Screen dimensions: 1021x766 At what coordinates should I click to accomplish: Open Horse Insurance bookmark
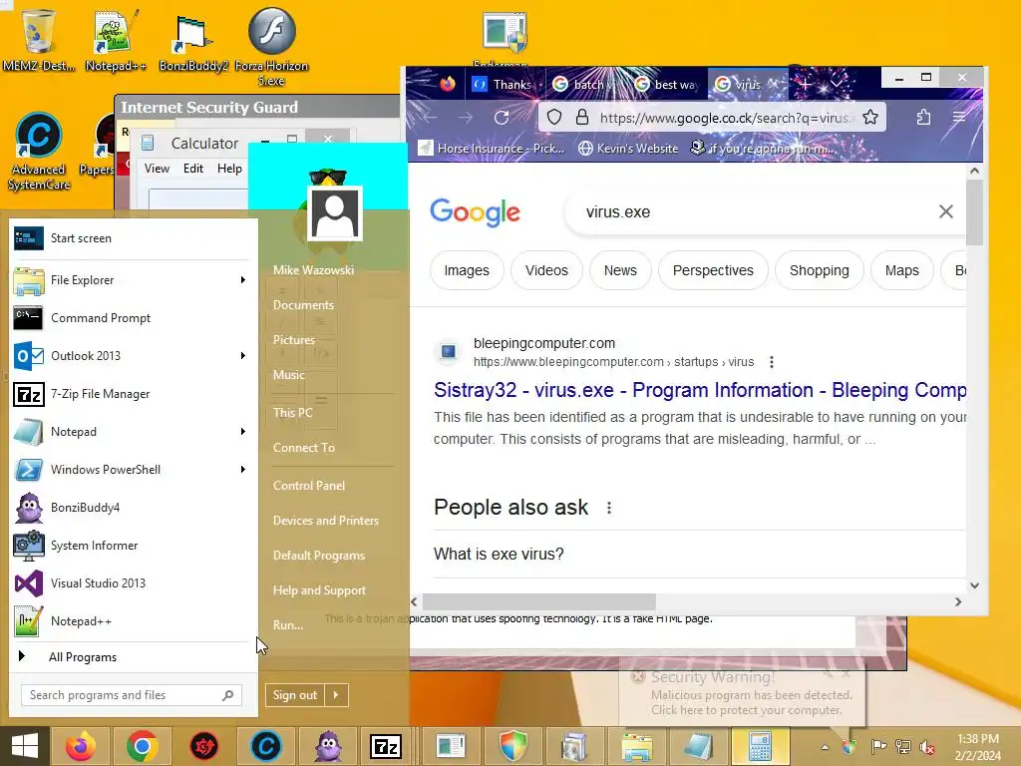[492, 149]
